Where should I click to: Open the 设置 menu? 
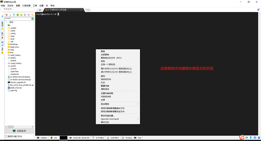coord(42,6)
